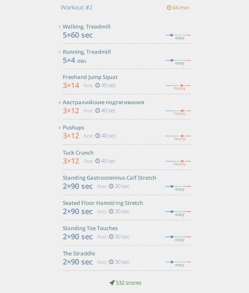Click the blue dot beside Pushups
Image resolution: width=249 pixels, height=293 pixels.
pos(60,128)
